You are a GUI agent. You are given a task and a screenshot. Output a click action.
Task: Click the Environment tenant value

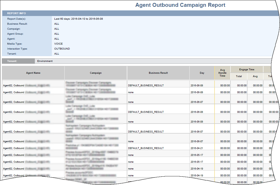45,61
